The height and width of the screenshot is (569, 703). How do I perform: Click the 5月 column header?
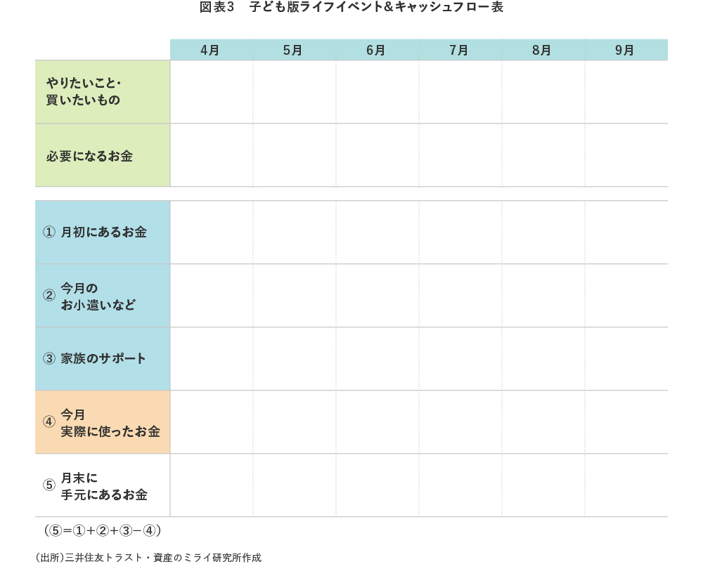point(293,49)
